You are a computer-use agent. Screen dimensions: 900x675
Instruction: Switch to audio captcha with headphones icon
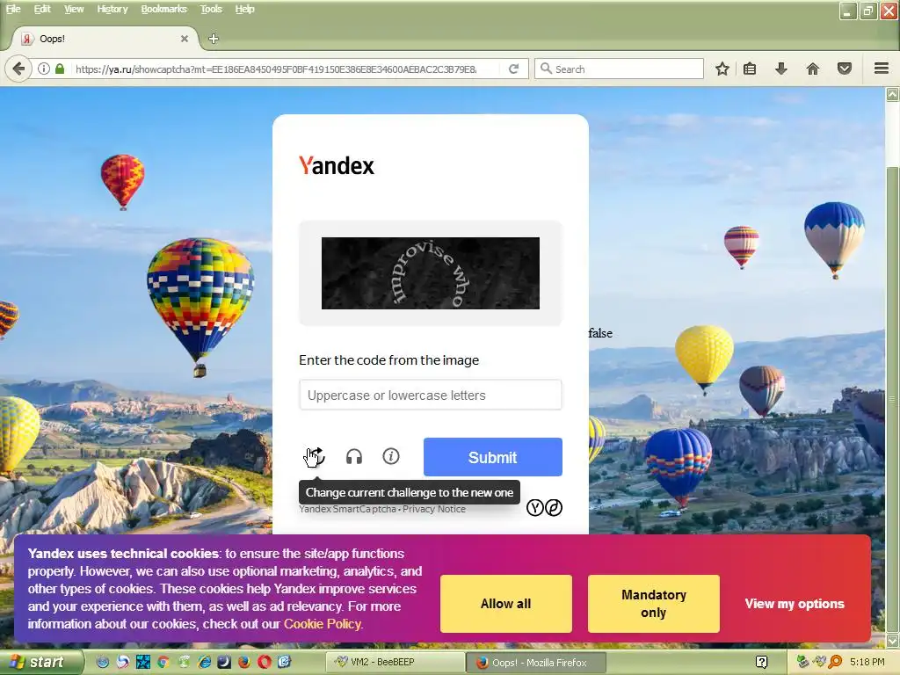(x=353, y=457)
